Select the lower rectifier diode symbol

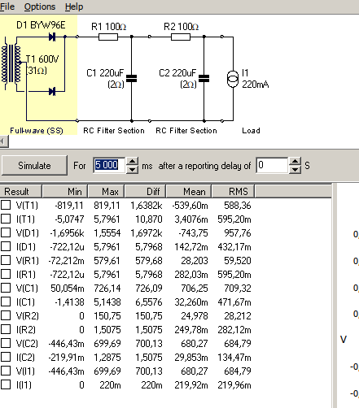pyautogui.click(x=52, y=91)
